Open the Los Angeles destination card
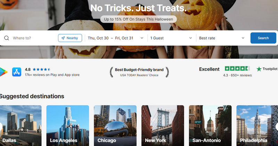Image resolution: width=278 pixels, height=146 pixels. pos(68,125)
